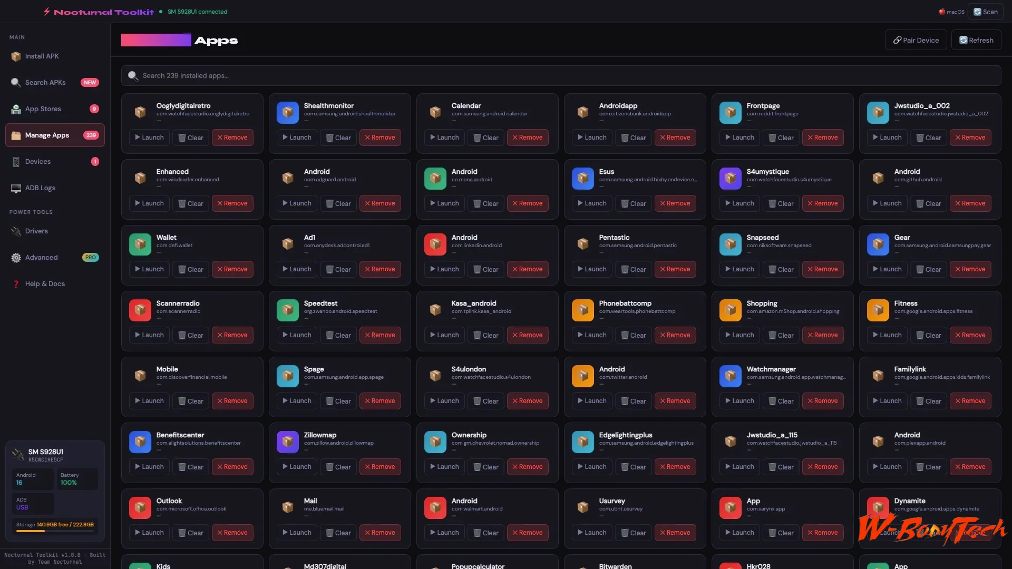Click the Wallet app icon
This screenshot has height=569, width=1012.
coord(140,244)
